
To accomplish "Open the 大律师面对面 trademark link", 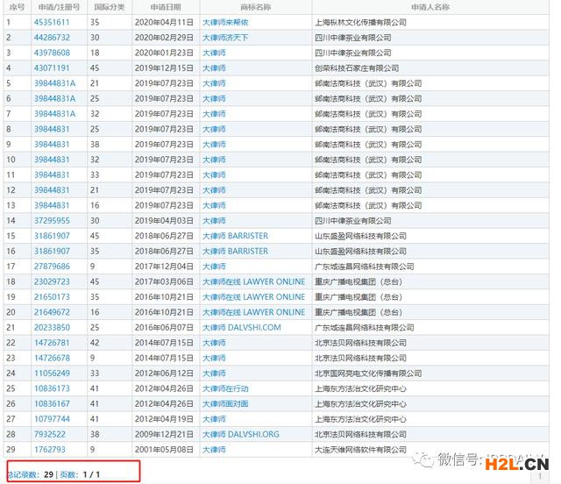I will click(225, 404).
